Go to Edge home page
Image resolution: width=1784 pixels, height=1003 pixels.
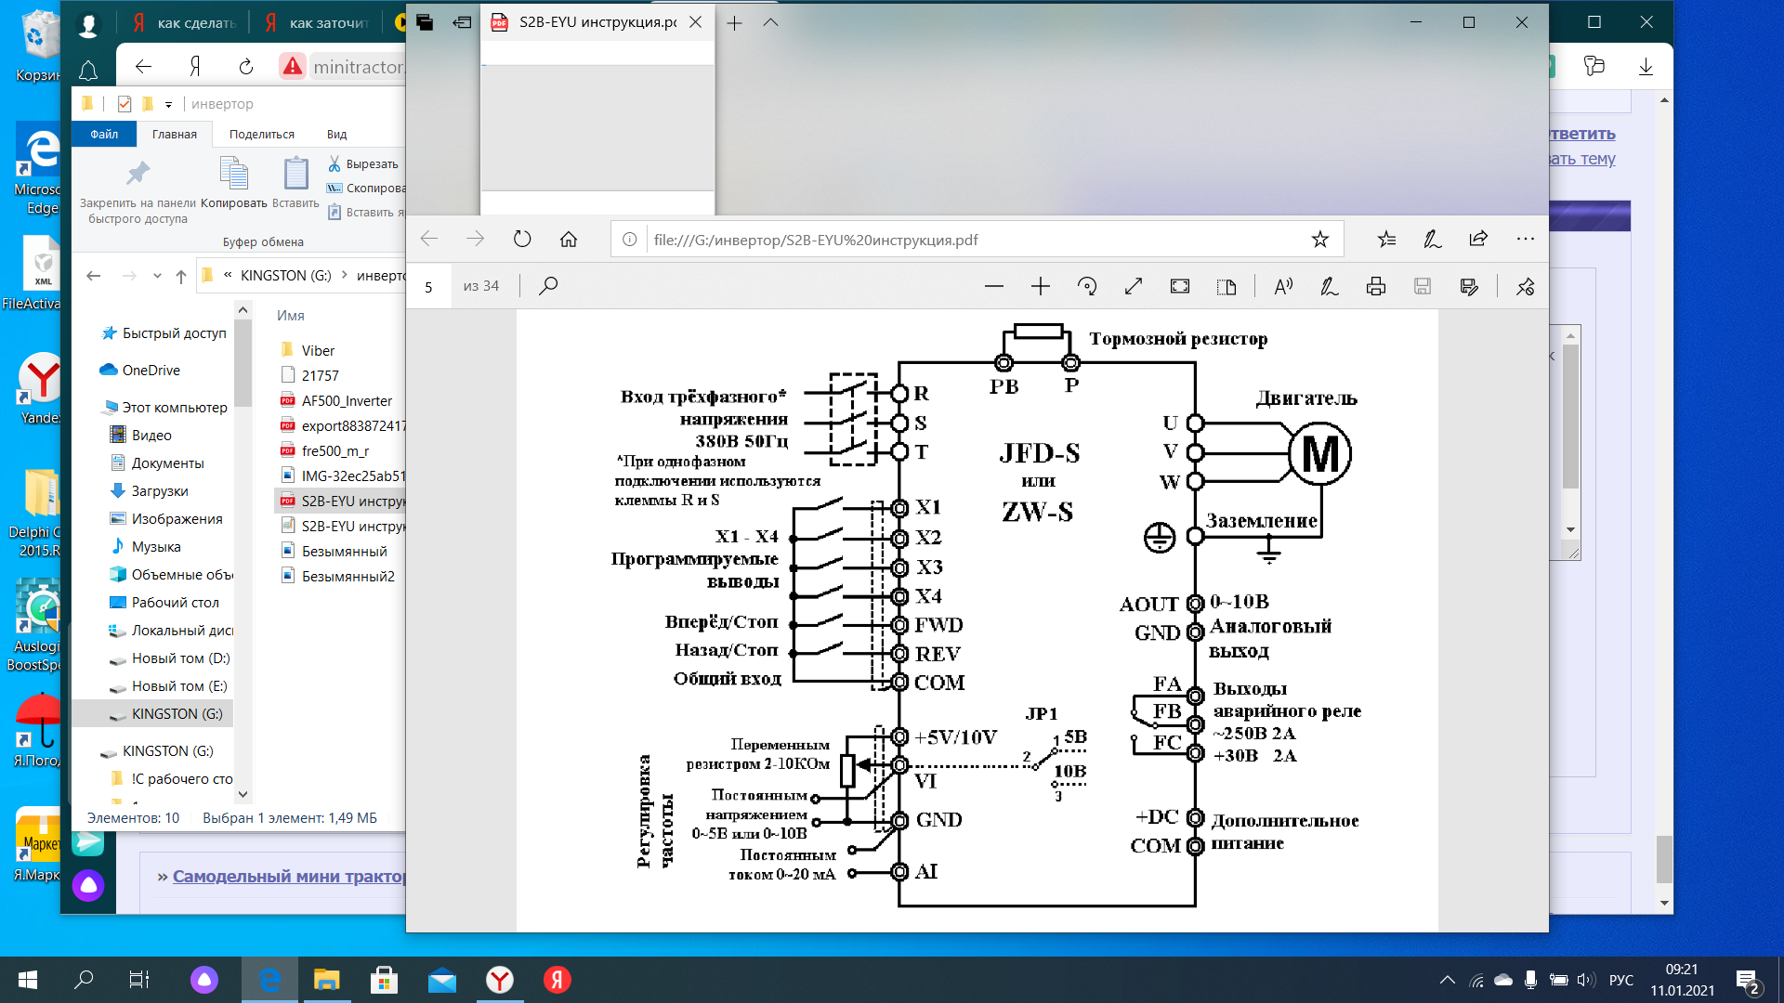pyautogui.click(x=569, y=239)
